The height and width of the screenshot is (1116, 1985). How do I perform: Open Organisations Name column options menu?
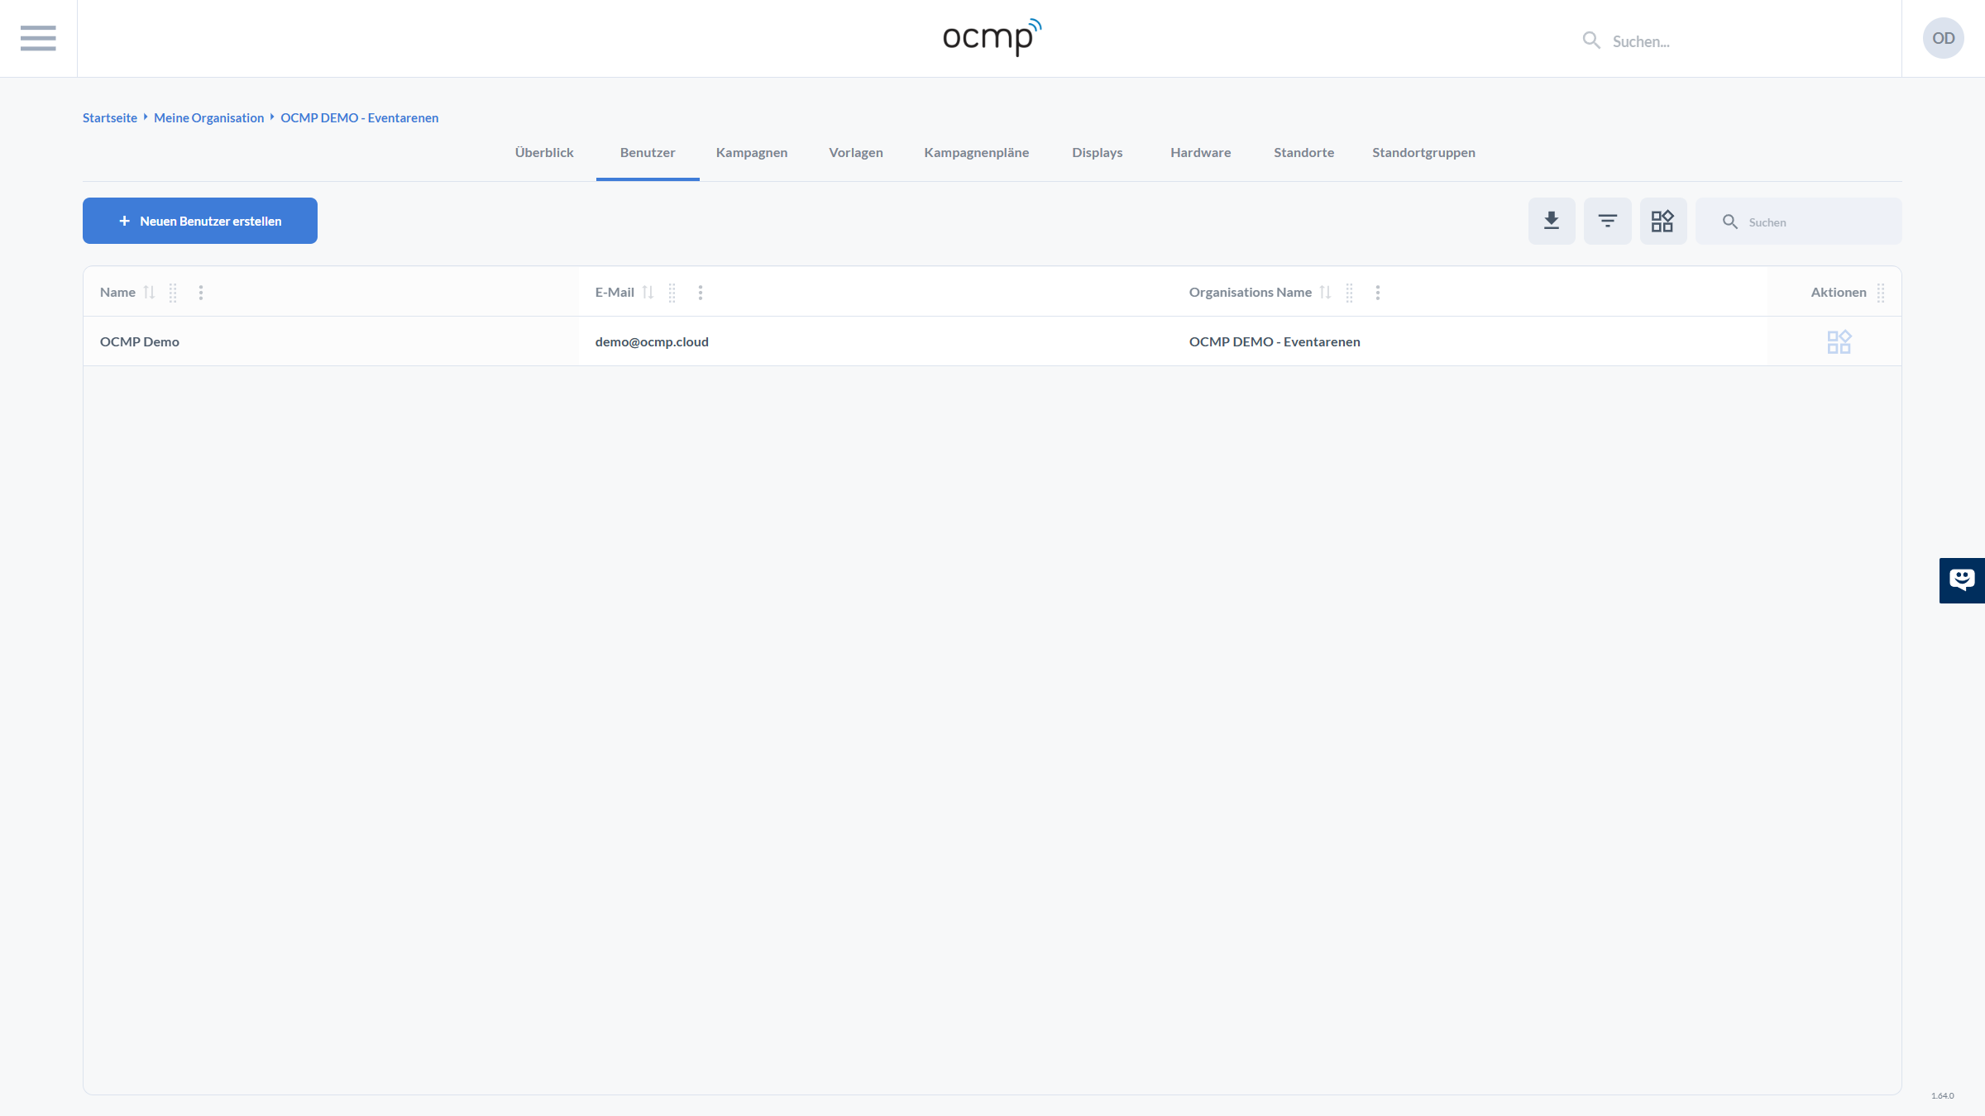coord(1378,293)
